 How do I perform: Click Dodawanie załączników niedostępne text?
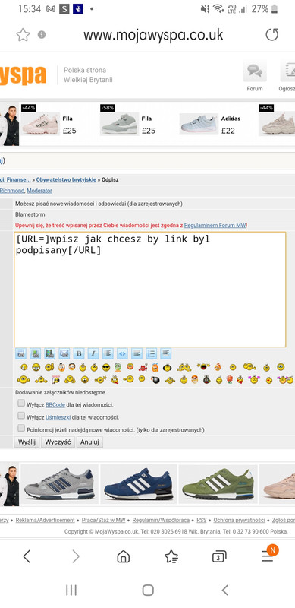[x=61, y=392]
